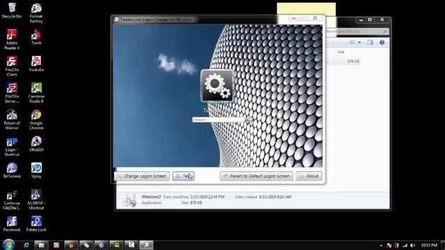The height and width of the screenshot is (250, 445).
Task: Click the Windows Explorer folder taskbar button
Action: pyautogui.click(x=41, y=245)
